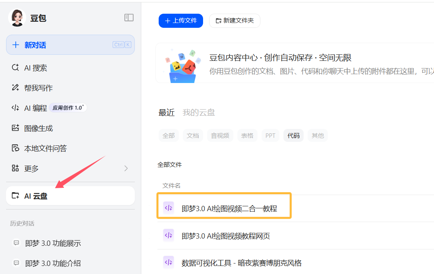Viewport: 434px width, 274px height.
Task: Click the Doubao avatar profile picture
Action: click(x=17, y=18)
